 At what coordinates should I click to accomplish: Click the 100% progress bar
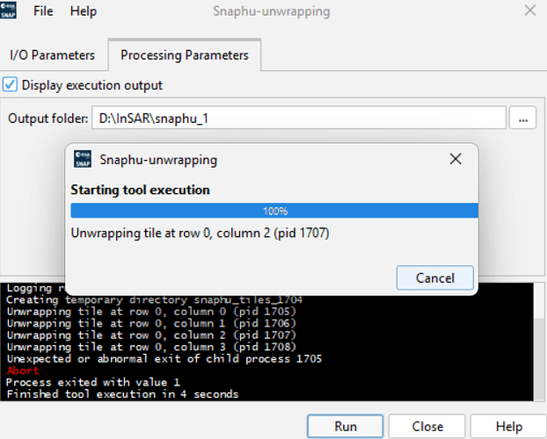[274, 211]
